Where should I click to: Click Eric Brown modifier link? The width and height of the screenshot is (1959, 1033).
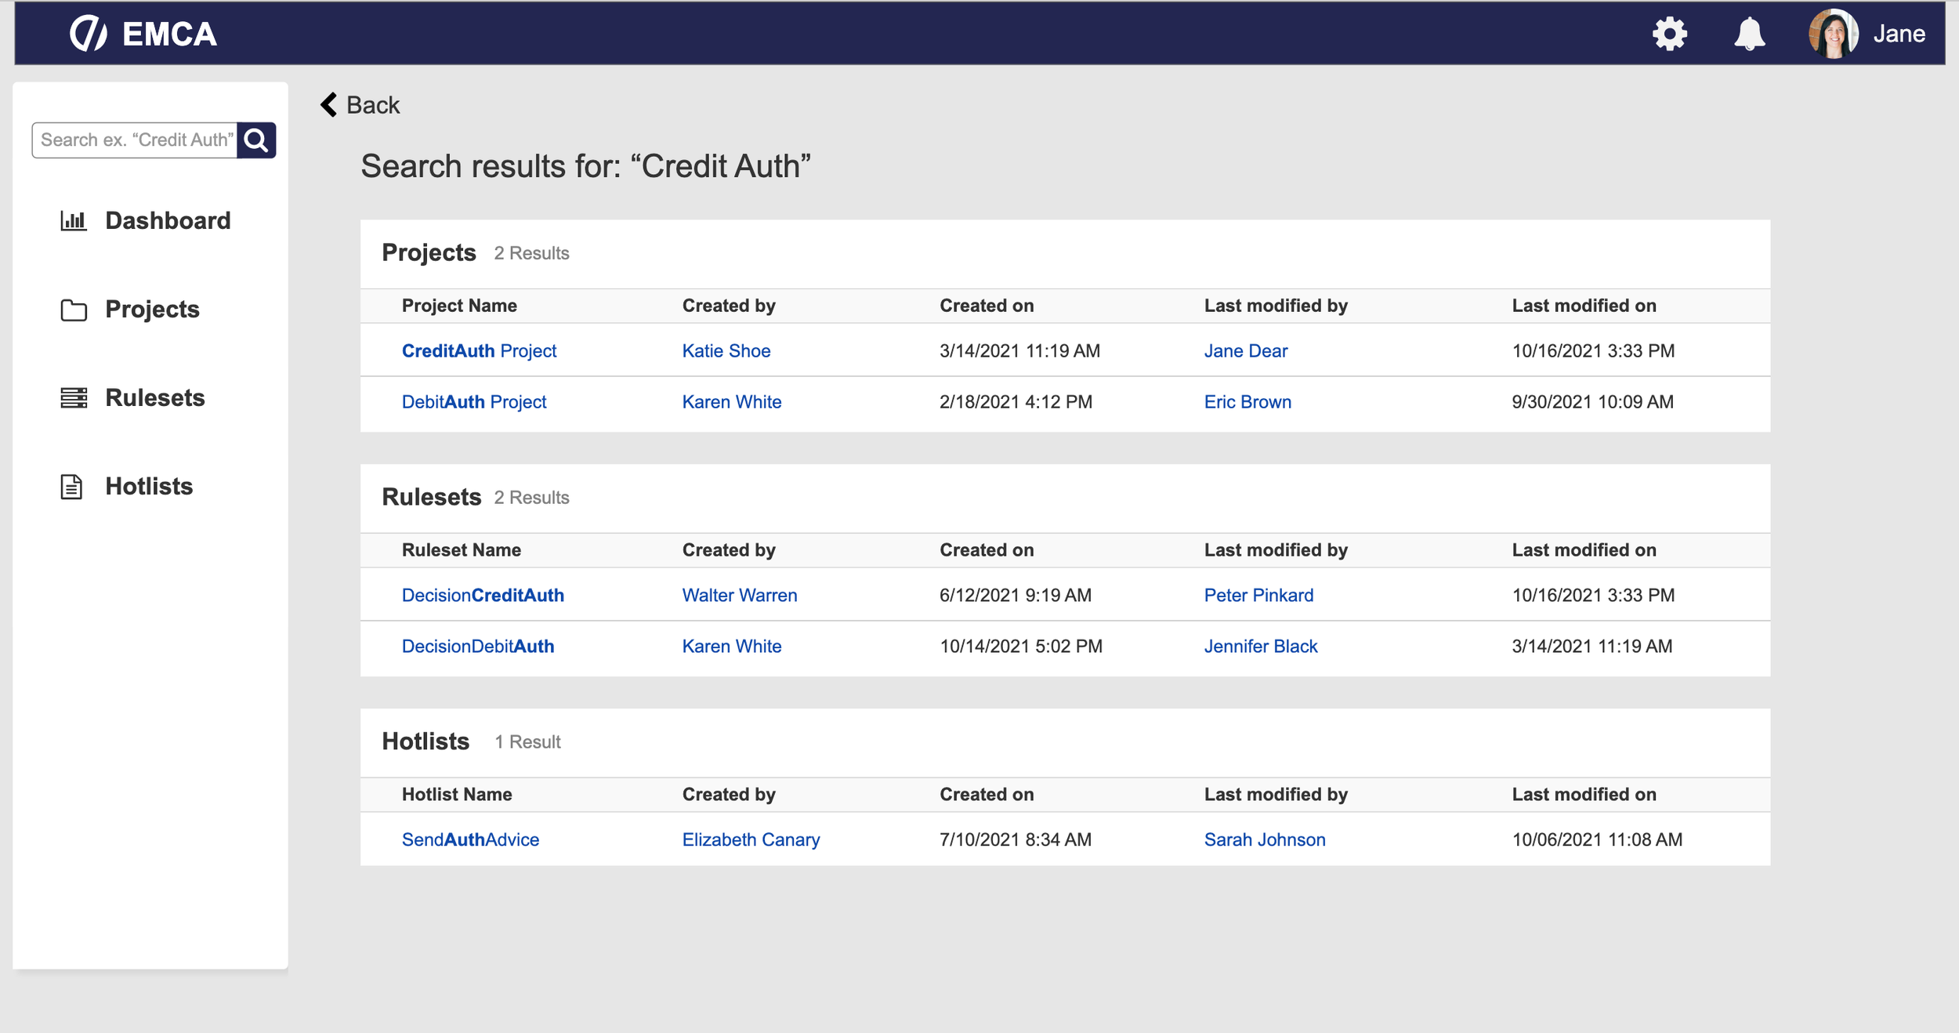click(1247, 402)
